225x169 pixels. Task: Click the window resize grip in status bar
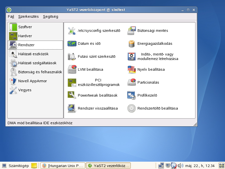tap(195, 124)
